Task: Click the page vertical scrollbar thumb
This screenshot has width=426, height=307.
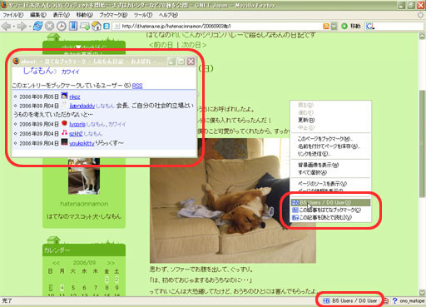Action: tap(422, 144)
